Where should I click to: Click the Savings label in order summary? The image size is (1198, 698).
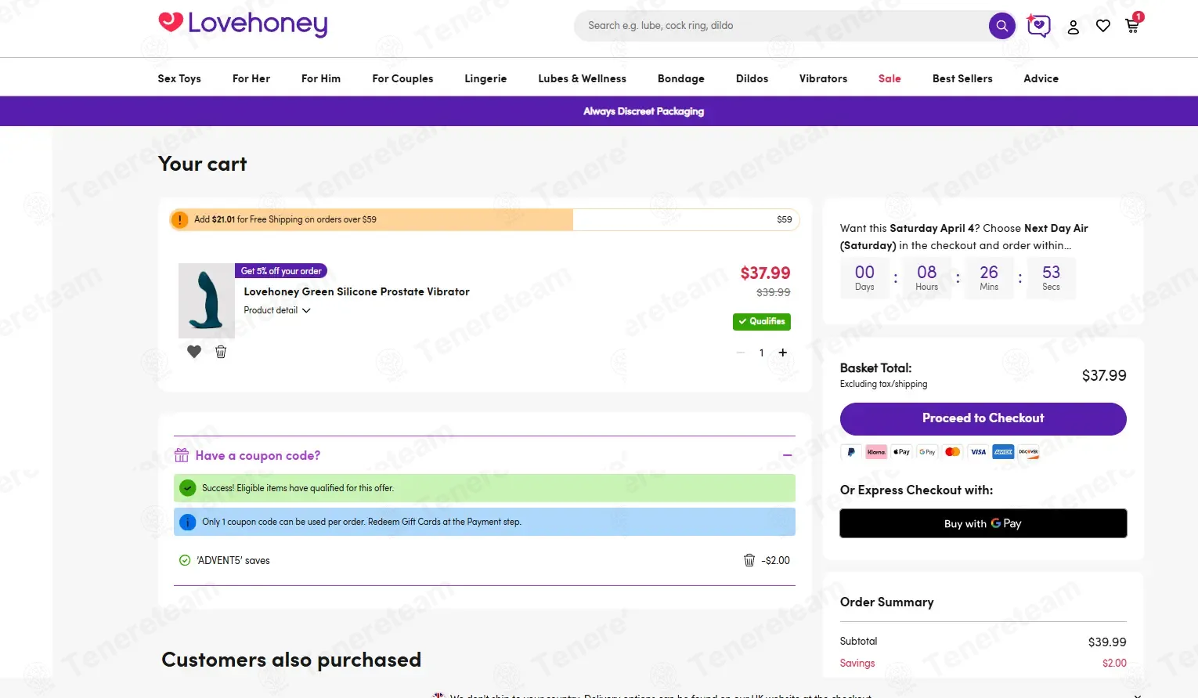(857, 663)
